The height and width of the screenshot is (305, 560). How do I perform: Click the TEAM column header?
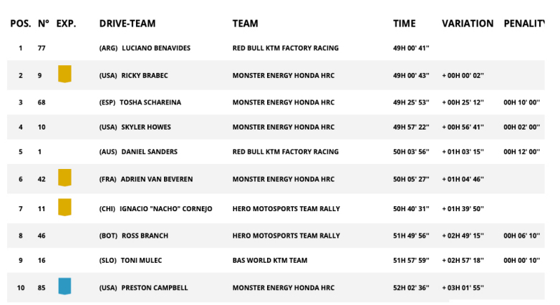[x=245, y=24]
